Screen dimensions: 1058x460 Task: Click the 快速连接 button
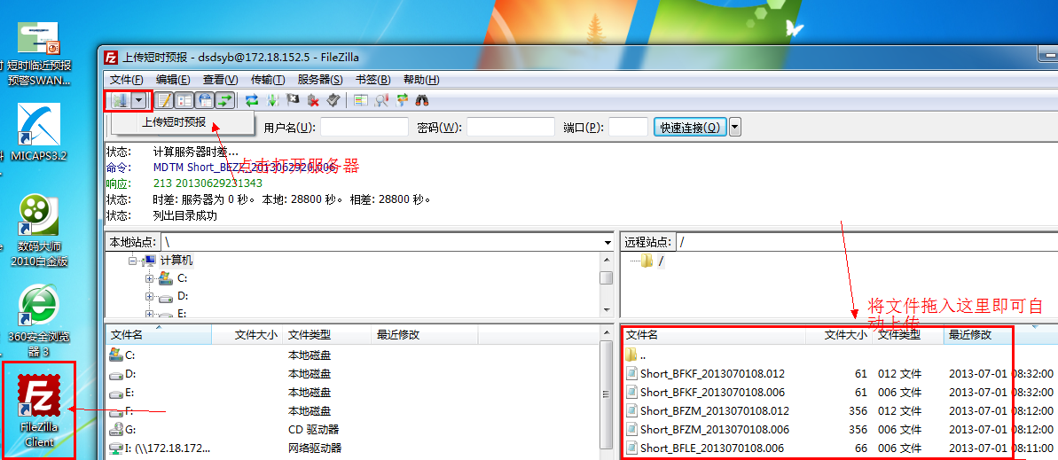point(690,127)
